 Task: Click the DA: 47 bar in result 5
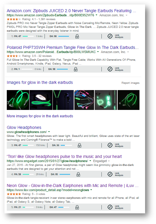[x=64, y=207]
